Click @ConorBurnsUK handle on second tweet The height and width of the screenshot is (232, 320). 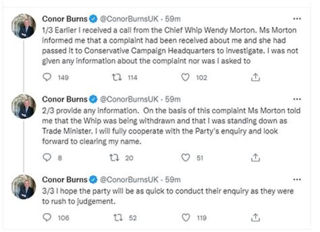tap(128, 99)
